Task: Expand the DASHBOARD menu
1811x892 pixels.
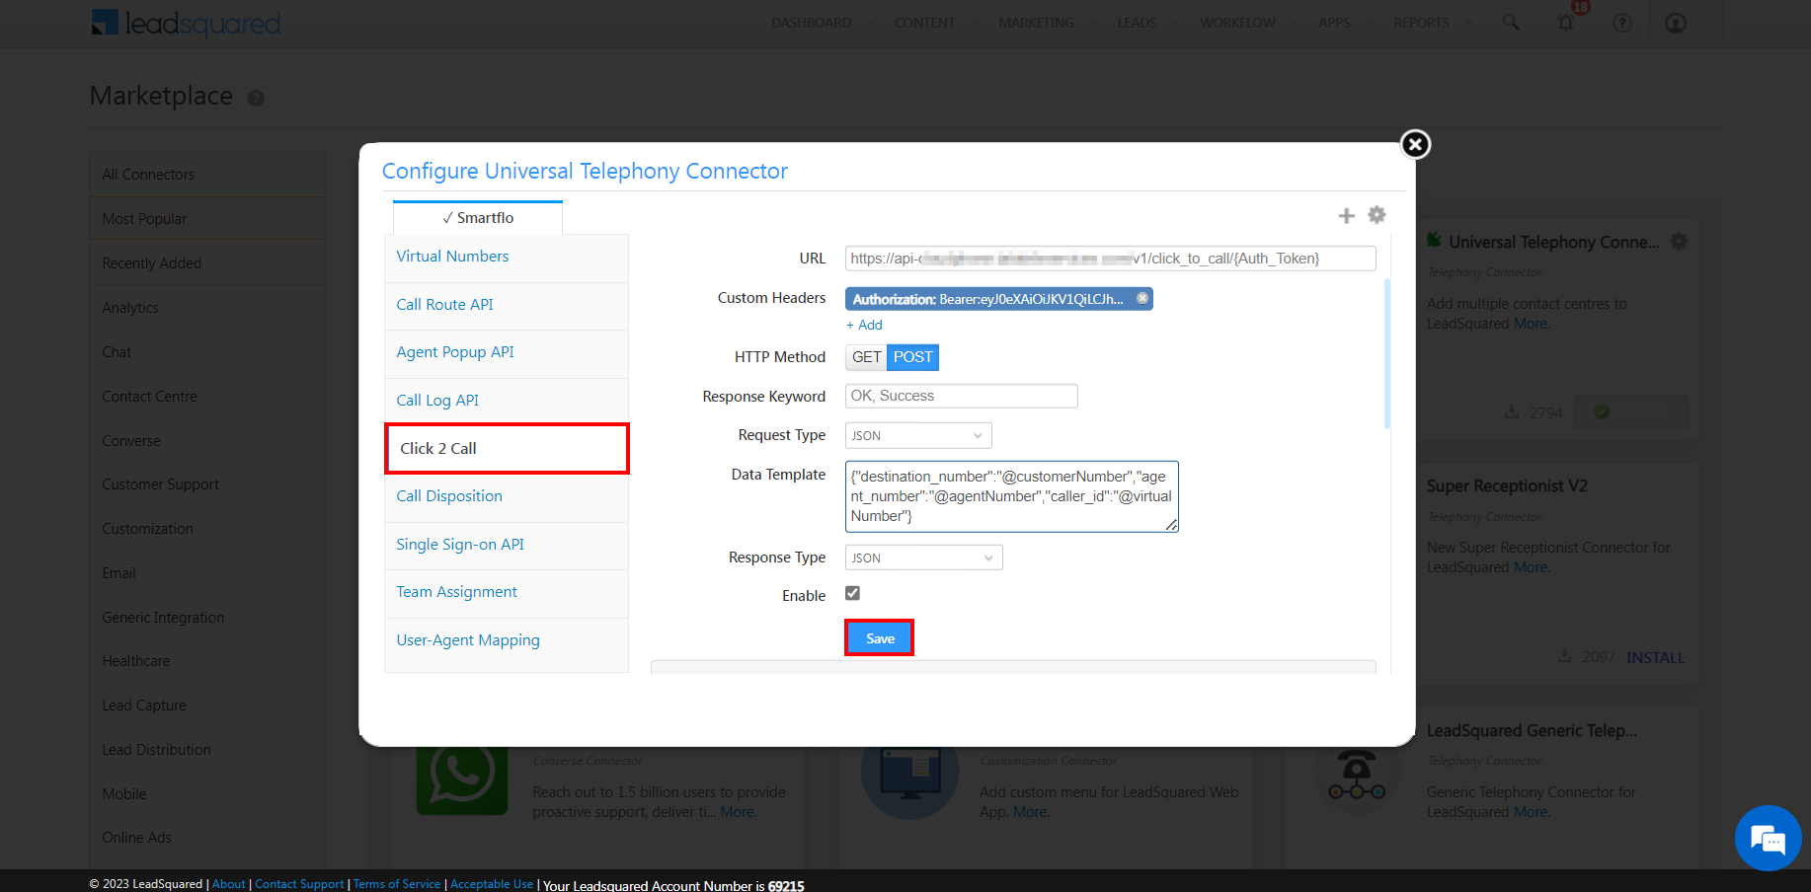Action: coord(812,23)
